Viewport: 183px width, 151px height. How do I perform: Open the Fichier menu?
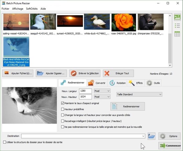coord(5,9)
